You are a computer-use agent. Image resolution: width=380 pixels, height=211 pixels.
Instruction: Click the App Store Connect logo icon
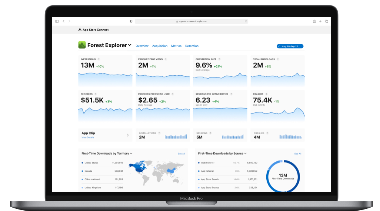click(80, 30)
